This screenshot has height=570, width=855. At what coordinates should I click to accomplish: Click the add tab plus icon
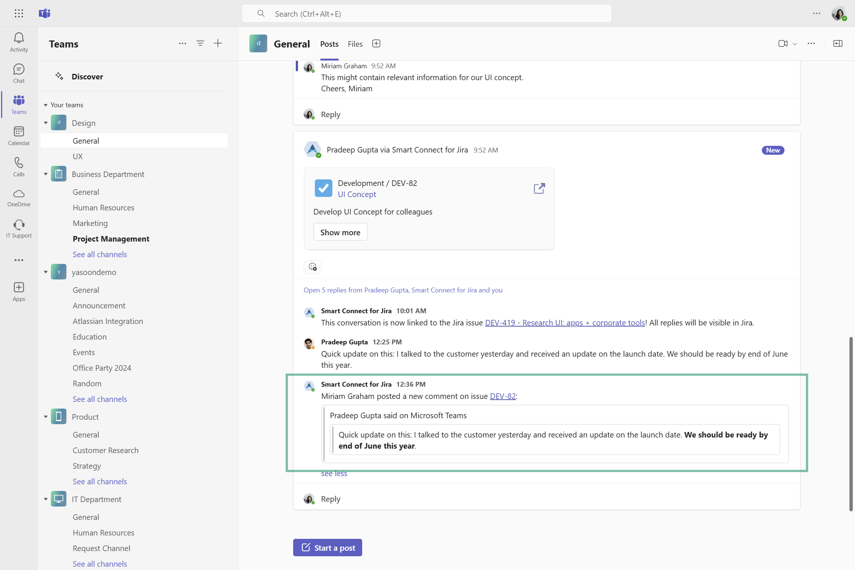tap(376, 44)
